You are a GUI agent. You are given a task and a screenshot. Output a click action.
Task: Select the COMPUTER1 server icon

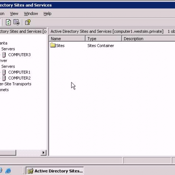(x=4, y=72)
